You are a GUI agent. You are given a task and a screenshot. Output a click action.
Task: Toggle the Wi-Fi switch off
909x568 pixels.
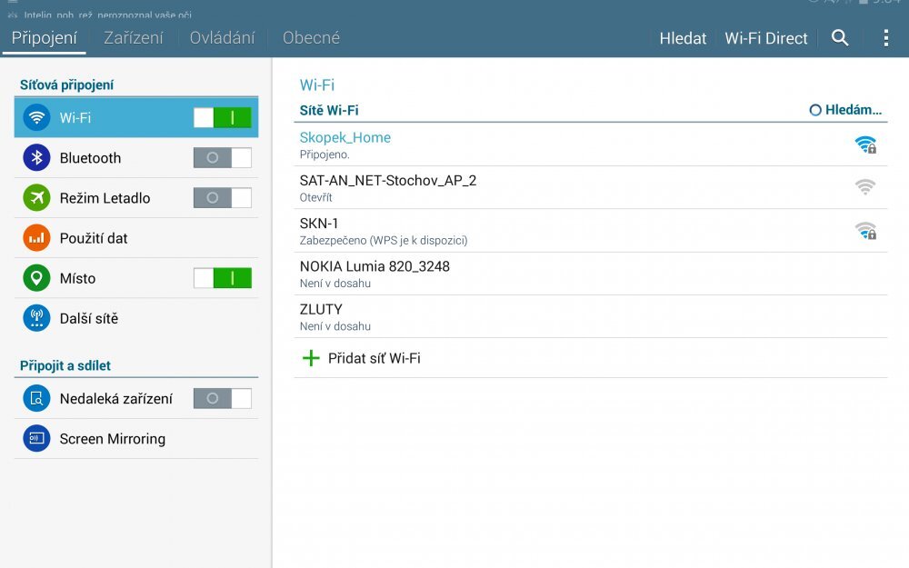[x=222, y=117]
